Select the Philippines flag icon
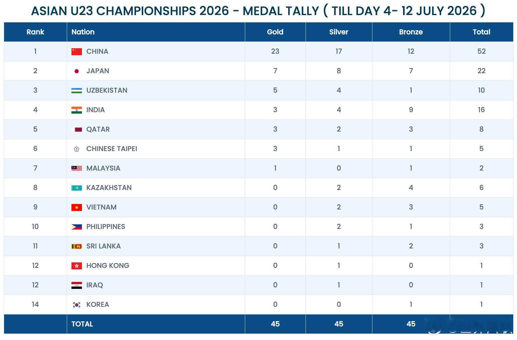517x340 pixels. click(77, 227)
